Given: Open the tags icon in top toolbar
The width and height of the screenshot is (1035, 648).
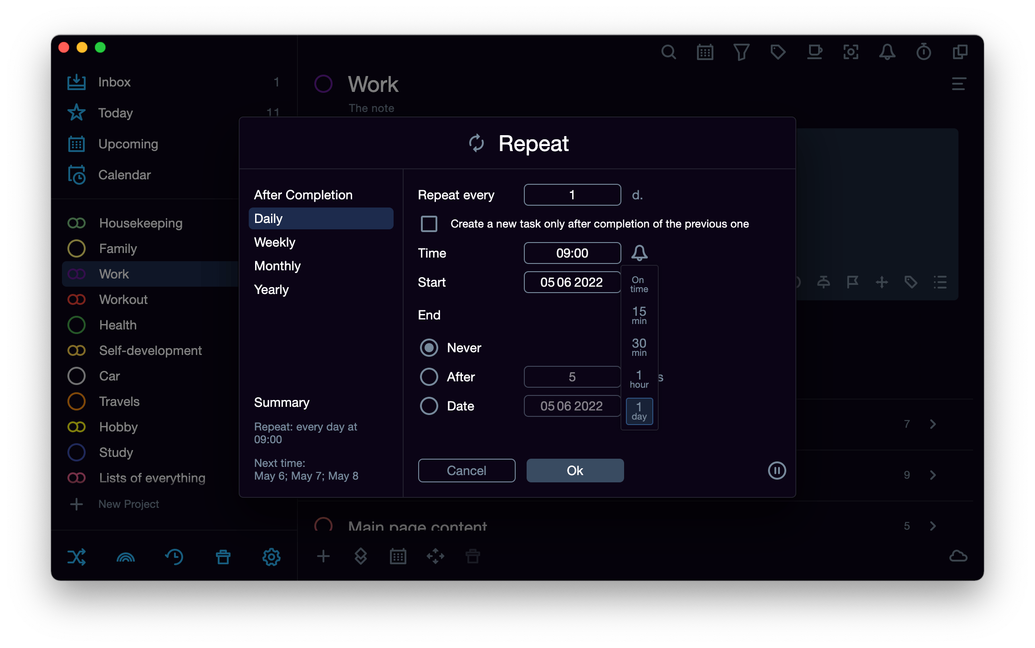Looking at the screenshot, I should (x=778, y=52).
